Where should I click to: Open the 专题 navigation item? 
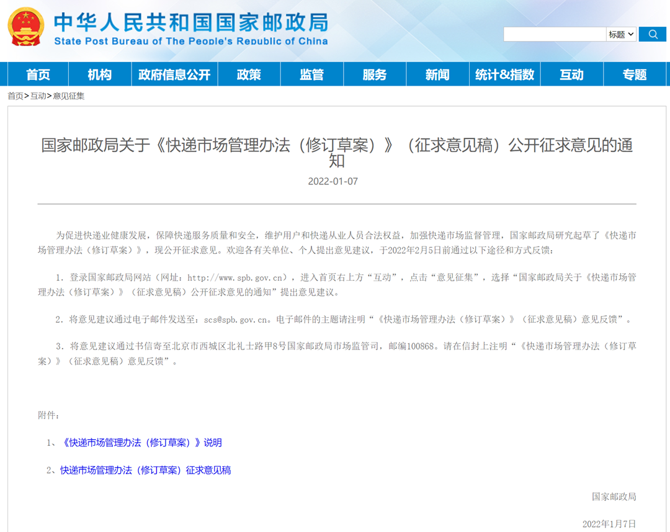(x=635, y=74)
